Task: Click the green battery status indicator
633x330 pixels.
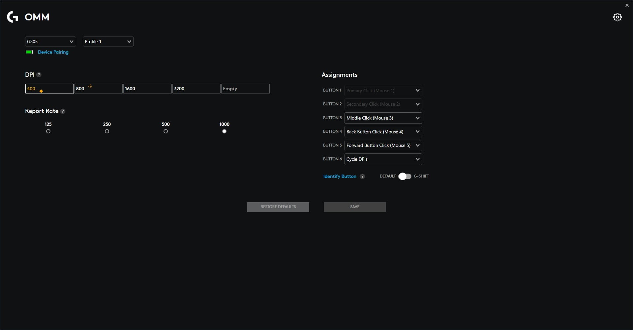Action: point(29,52)
